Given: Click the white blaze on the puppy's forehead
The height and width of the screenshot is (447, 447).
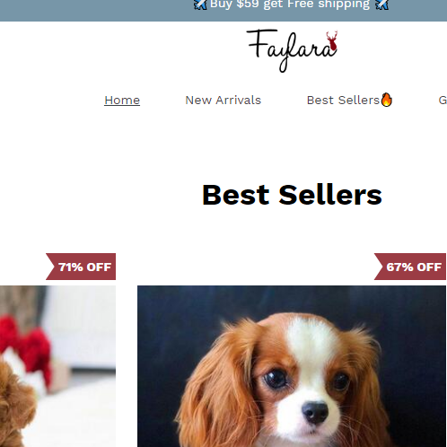Looking at the screenshot, I should (311, 341).
